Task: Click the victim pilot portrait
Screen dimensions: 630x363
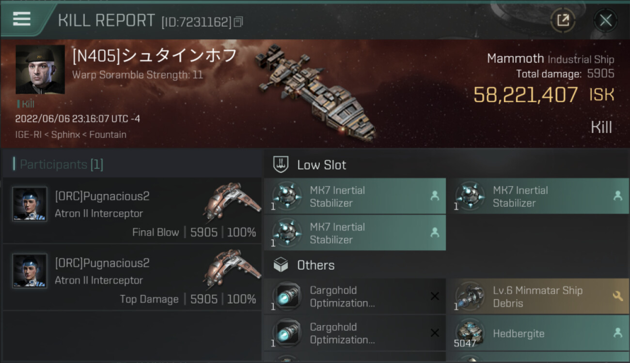Action: pyautogui.click(x=40, y=70)
